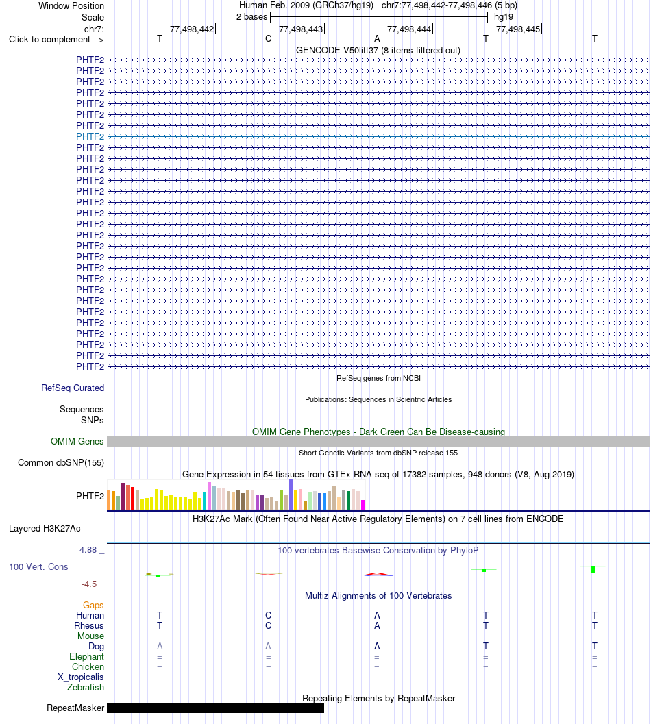The image size is (651, 724).
Task: Click the Rhesus species label
Action: coord(89,625)
